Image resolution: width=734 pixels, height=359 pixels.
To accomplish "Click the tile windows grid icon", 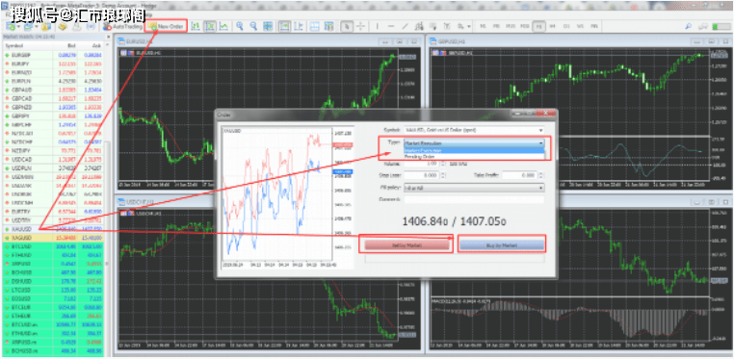I will [268, 26].
